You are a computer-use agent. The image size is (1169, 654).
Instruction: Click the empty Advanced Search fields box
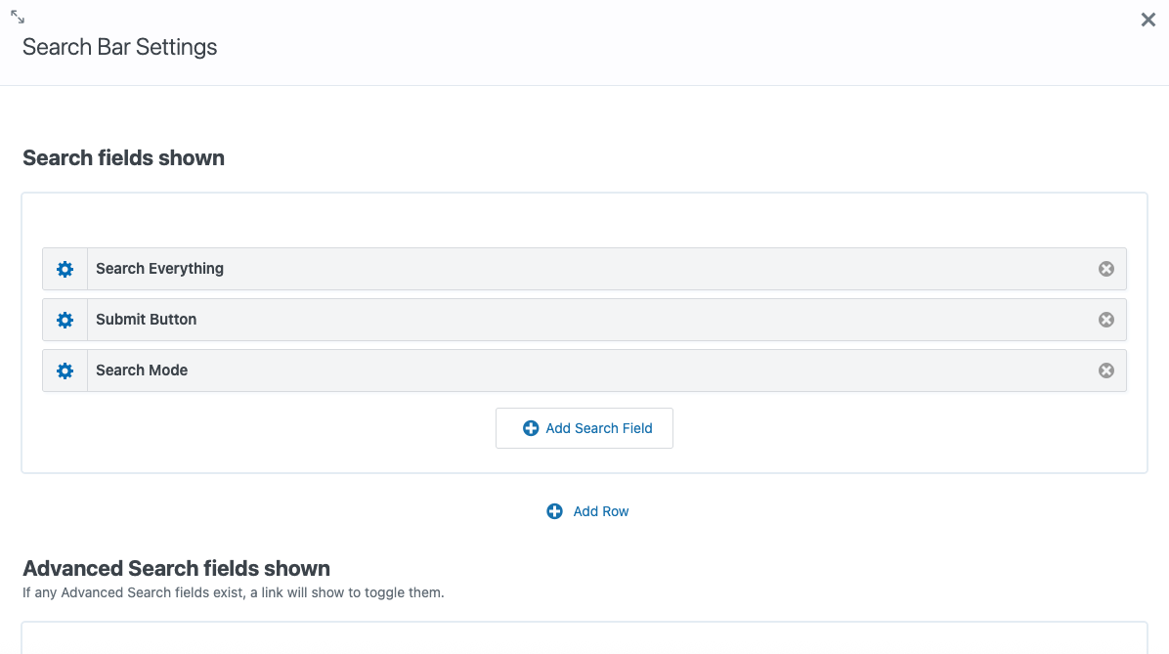pyautogui.click(x=584, y=638)
